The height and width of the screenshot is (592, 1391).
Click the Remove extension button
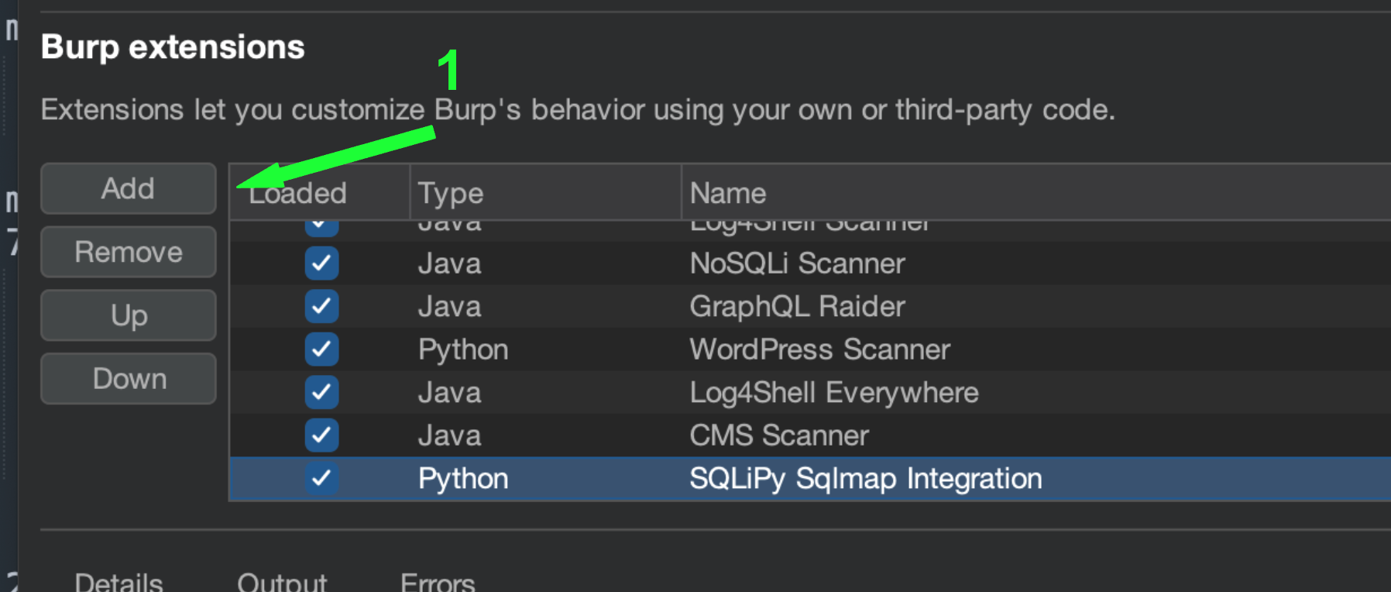(129, 252)
